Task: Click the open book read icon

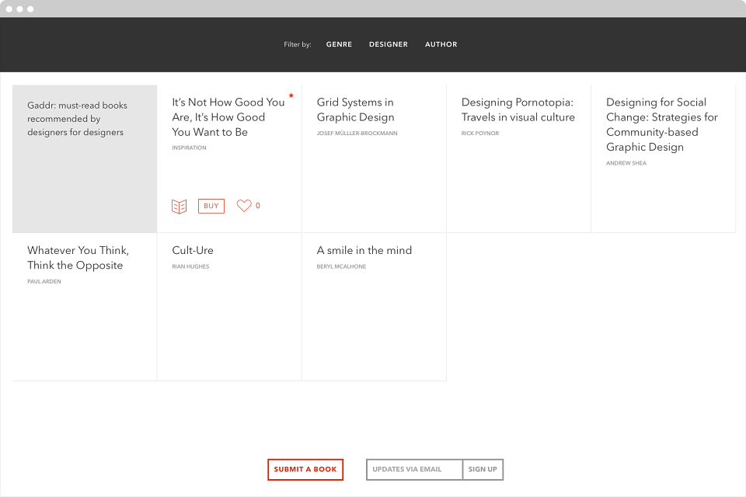Action: click(179, 207)
